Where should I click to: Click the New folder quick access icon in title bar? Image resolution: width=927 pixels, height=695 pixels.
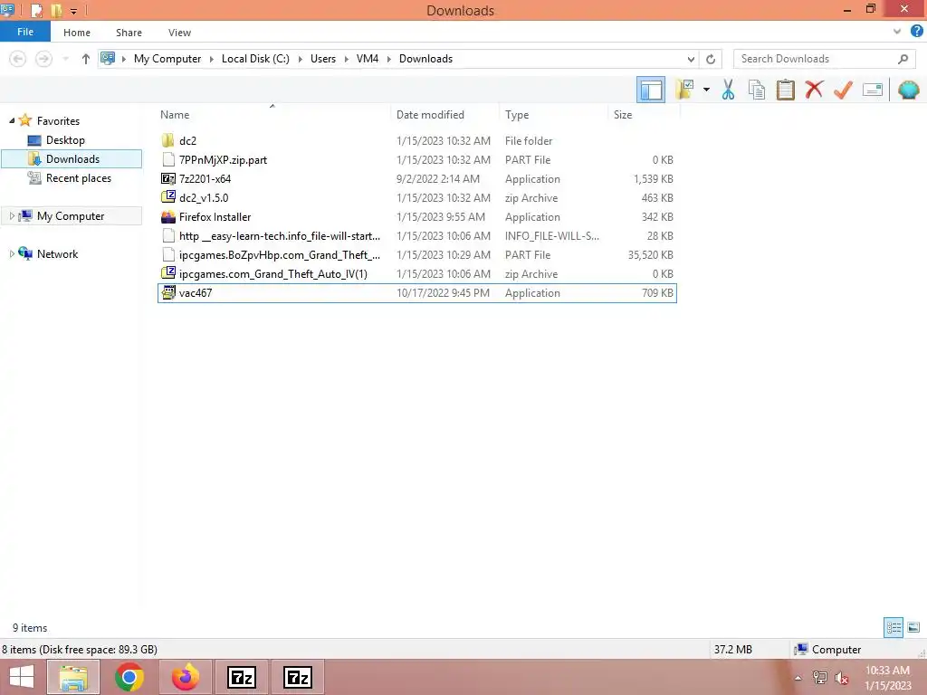pos(57,10)
